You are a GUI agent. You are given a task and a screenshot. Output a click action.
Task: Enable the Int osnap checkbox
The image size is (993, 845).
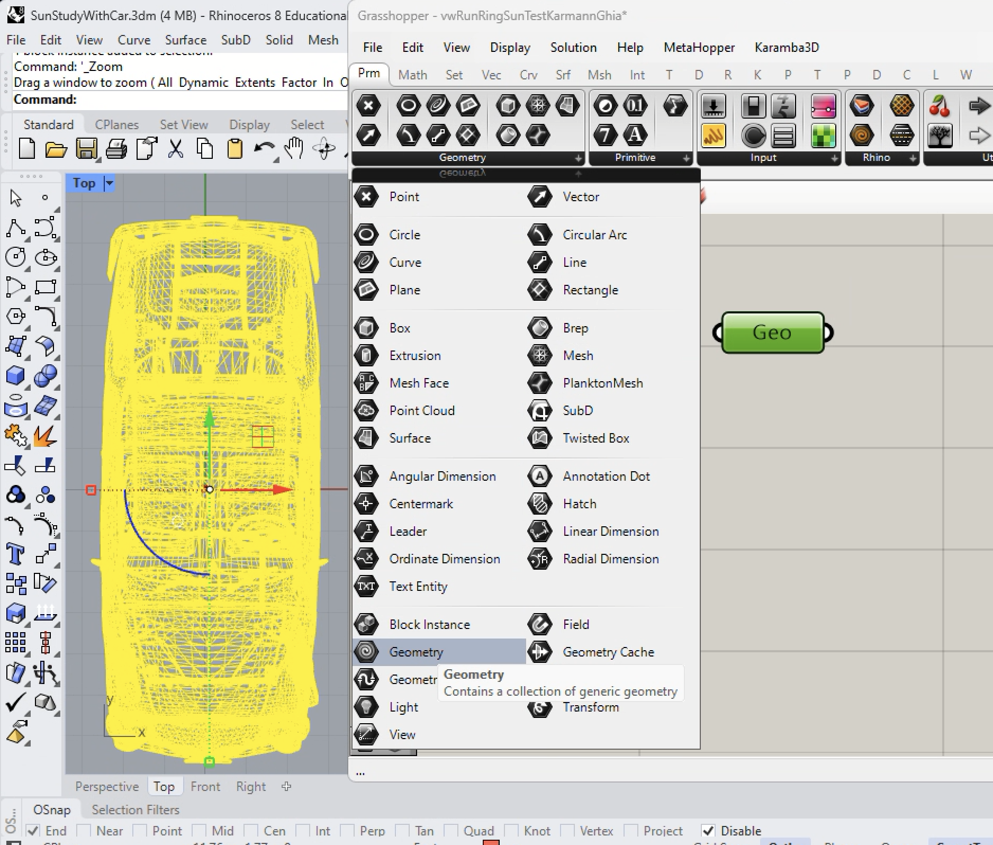[x=302, y=830]
